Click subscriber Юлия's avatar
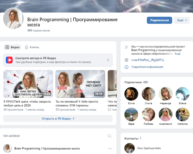The height and width of the screenshot is (154, 193). [x=131, y=94]
